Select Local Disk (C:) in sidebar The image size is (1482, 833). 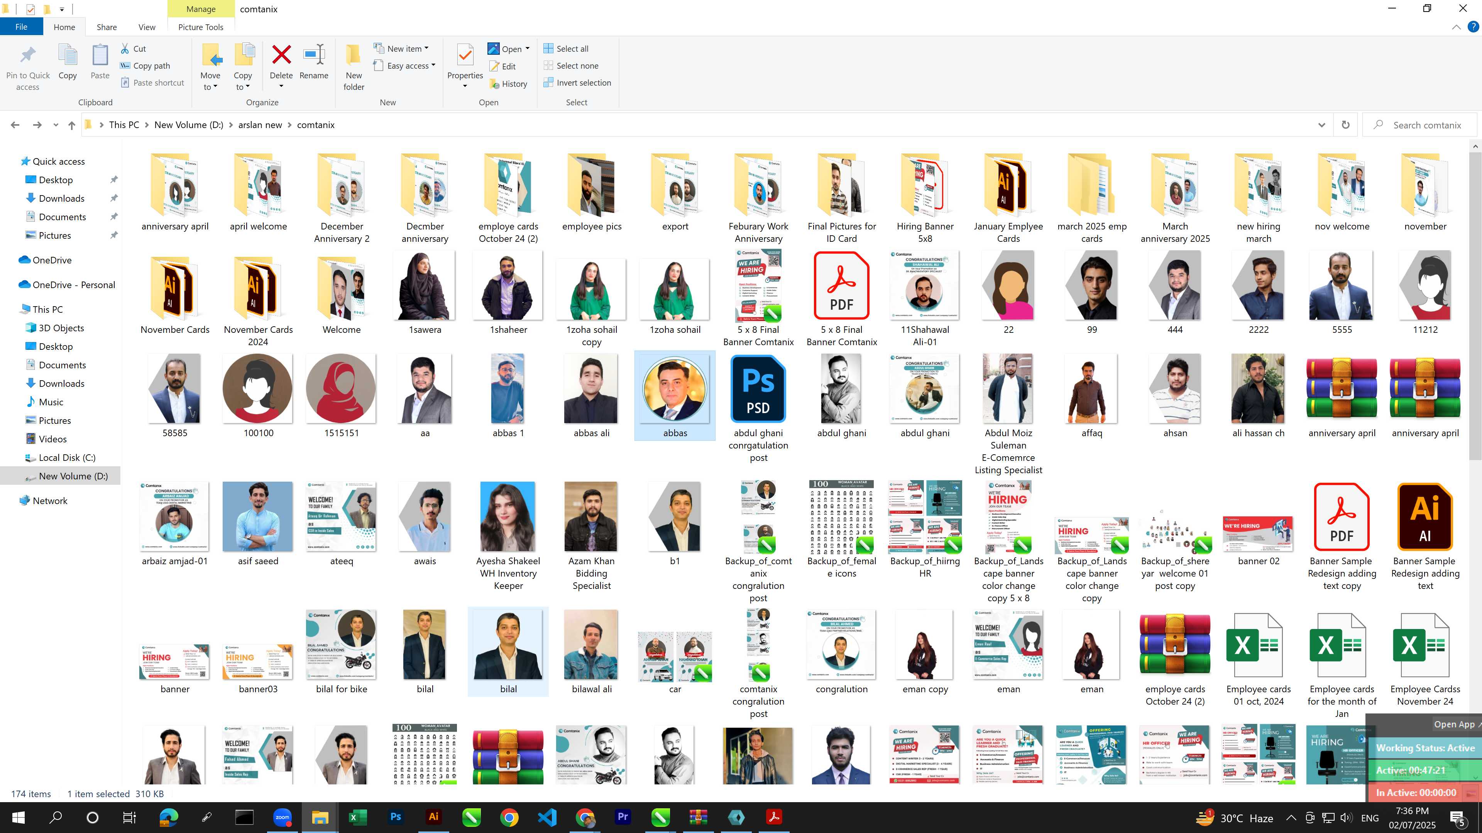click(x=67, y=457)
